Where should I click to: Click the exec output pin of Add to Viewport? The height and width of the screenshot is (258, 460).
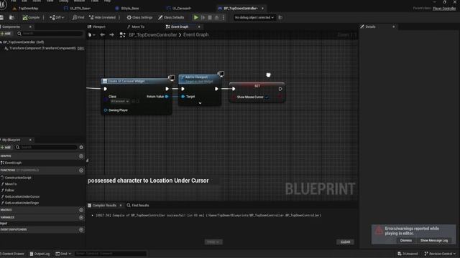click(216, 89)
